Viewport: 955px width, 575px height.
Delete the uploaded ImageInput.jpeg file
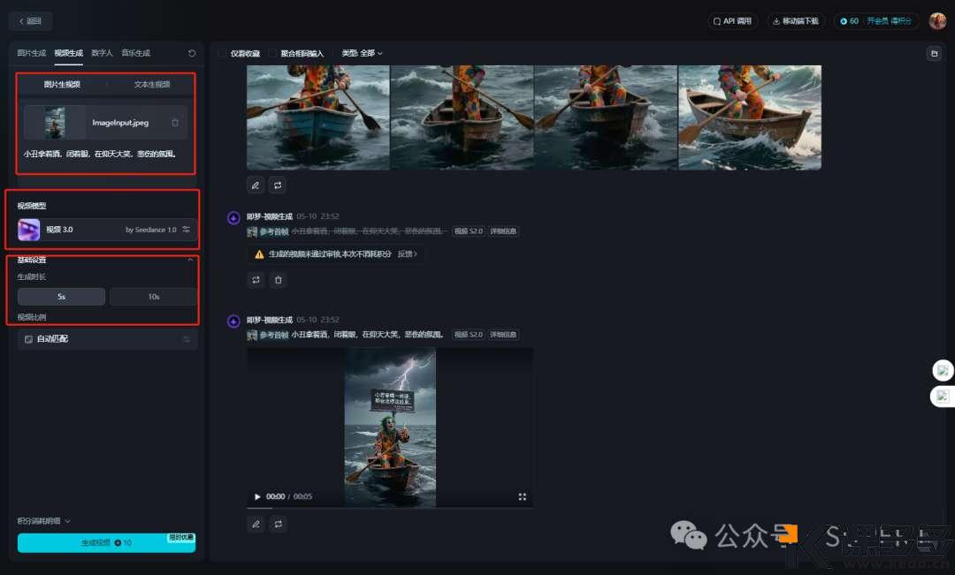coord(175,123)
